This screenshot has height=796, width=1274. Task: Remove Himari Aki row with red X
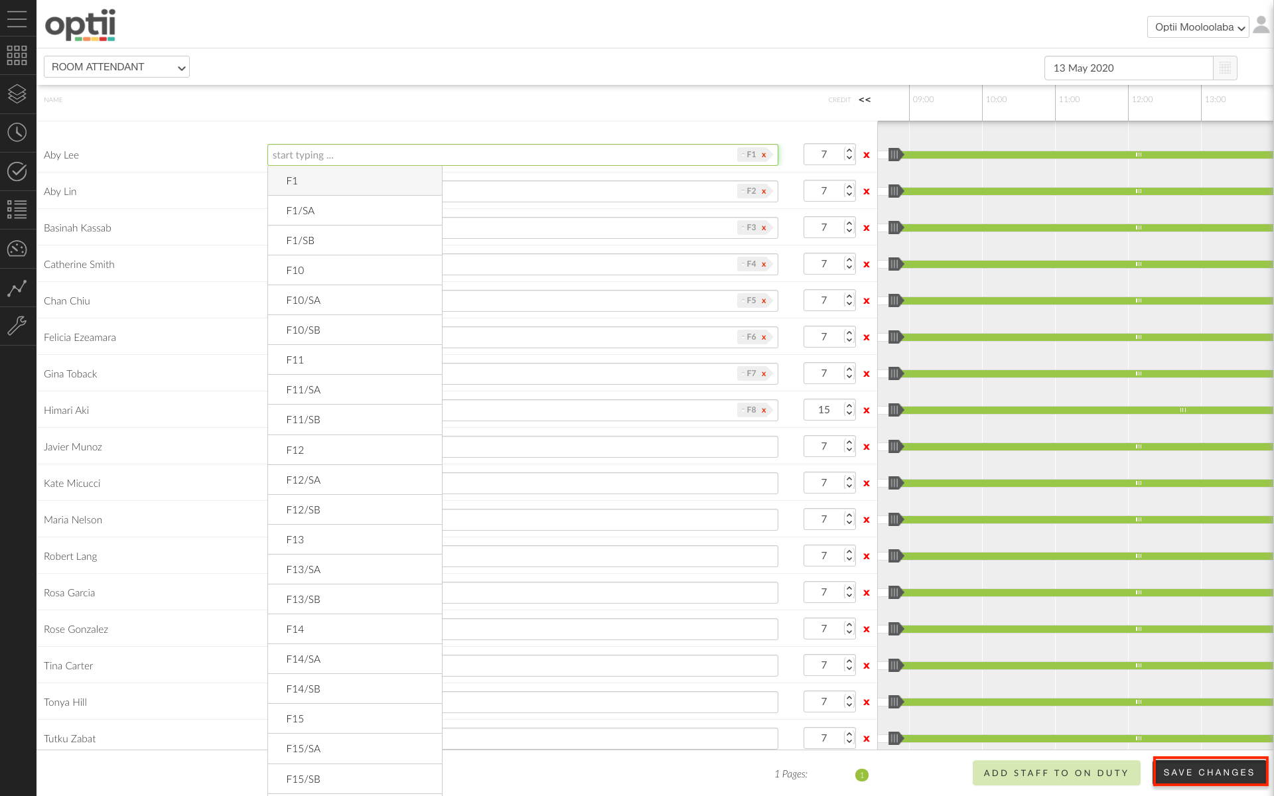pos(866,411)
